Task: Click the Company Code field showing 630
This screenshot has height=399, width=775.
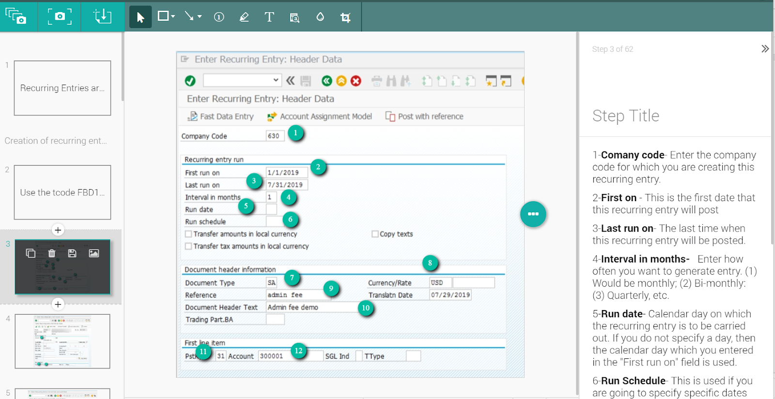Action: tap(275, 136)
